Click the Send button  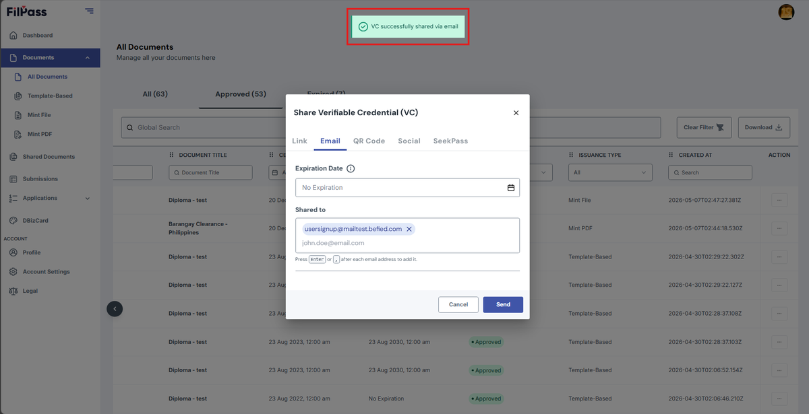(x=503, y=304)
